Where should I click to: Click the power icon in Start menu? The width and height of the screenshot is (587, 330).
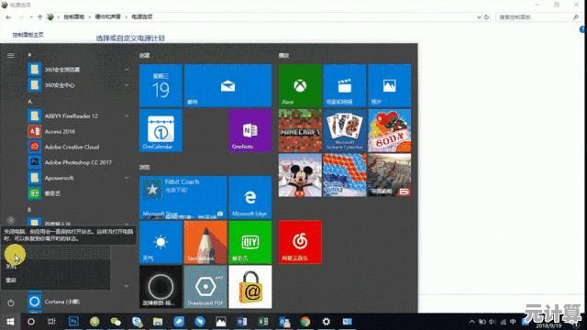tap(11, 303)
